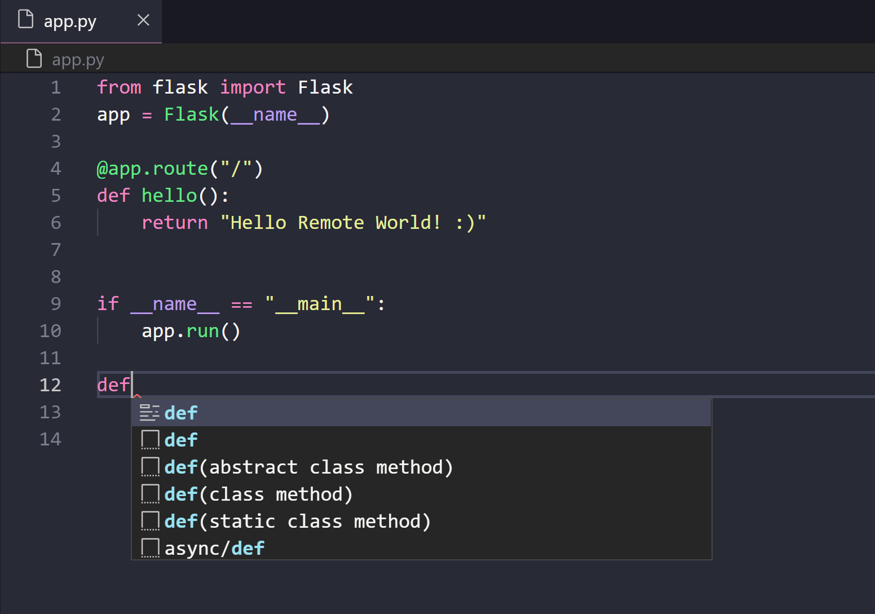The height and width of the screenshot is (614, 875).
Task: Click the file icon in the breadcrumb bar
Action: 34,58
